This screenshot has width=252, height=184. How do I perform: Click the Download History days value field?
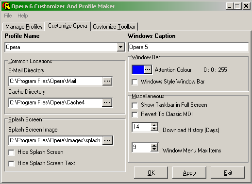tap(141, 127)
